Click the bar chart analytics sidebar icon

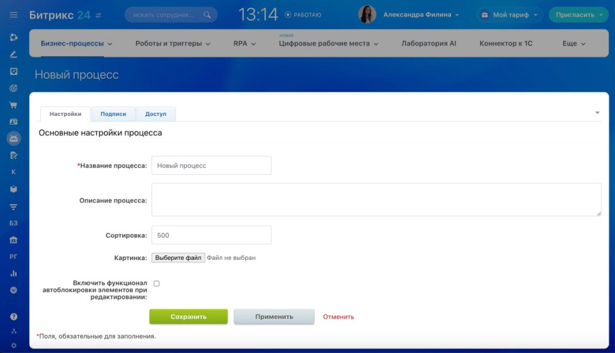(13, 273)
